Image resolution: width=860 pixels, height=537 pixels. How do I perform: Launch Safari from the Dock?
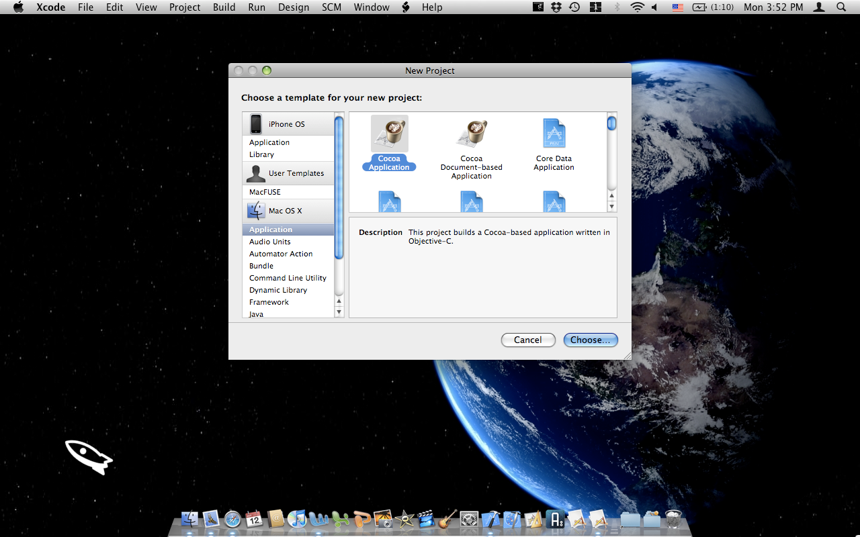coord(232,519)
